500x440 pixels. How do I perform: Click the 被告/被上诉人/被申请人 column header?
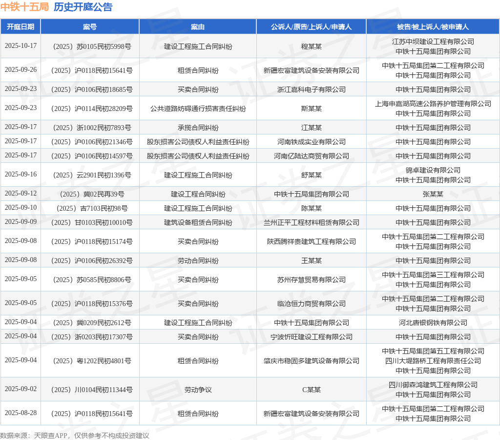click(x=433, y=27)
